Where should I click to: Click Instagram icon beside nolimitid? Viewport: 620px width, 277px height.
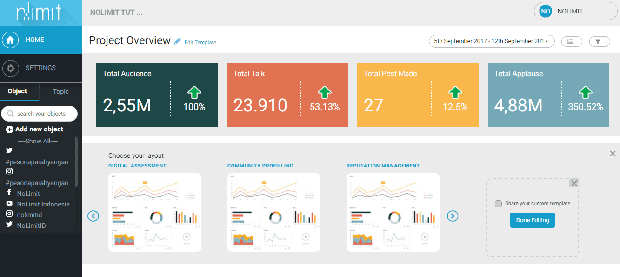tap(9, 214)
